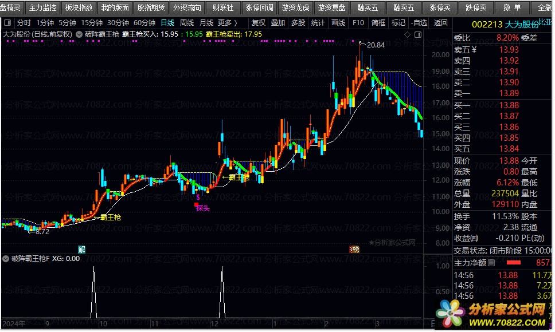Select the 1分钟 period
This screenshot has width=555, height=332.
point(45,23)
